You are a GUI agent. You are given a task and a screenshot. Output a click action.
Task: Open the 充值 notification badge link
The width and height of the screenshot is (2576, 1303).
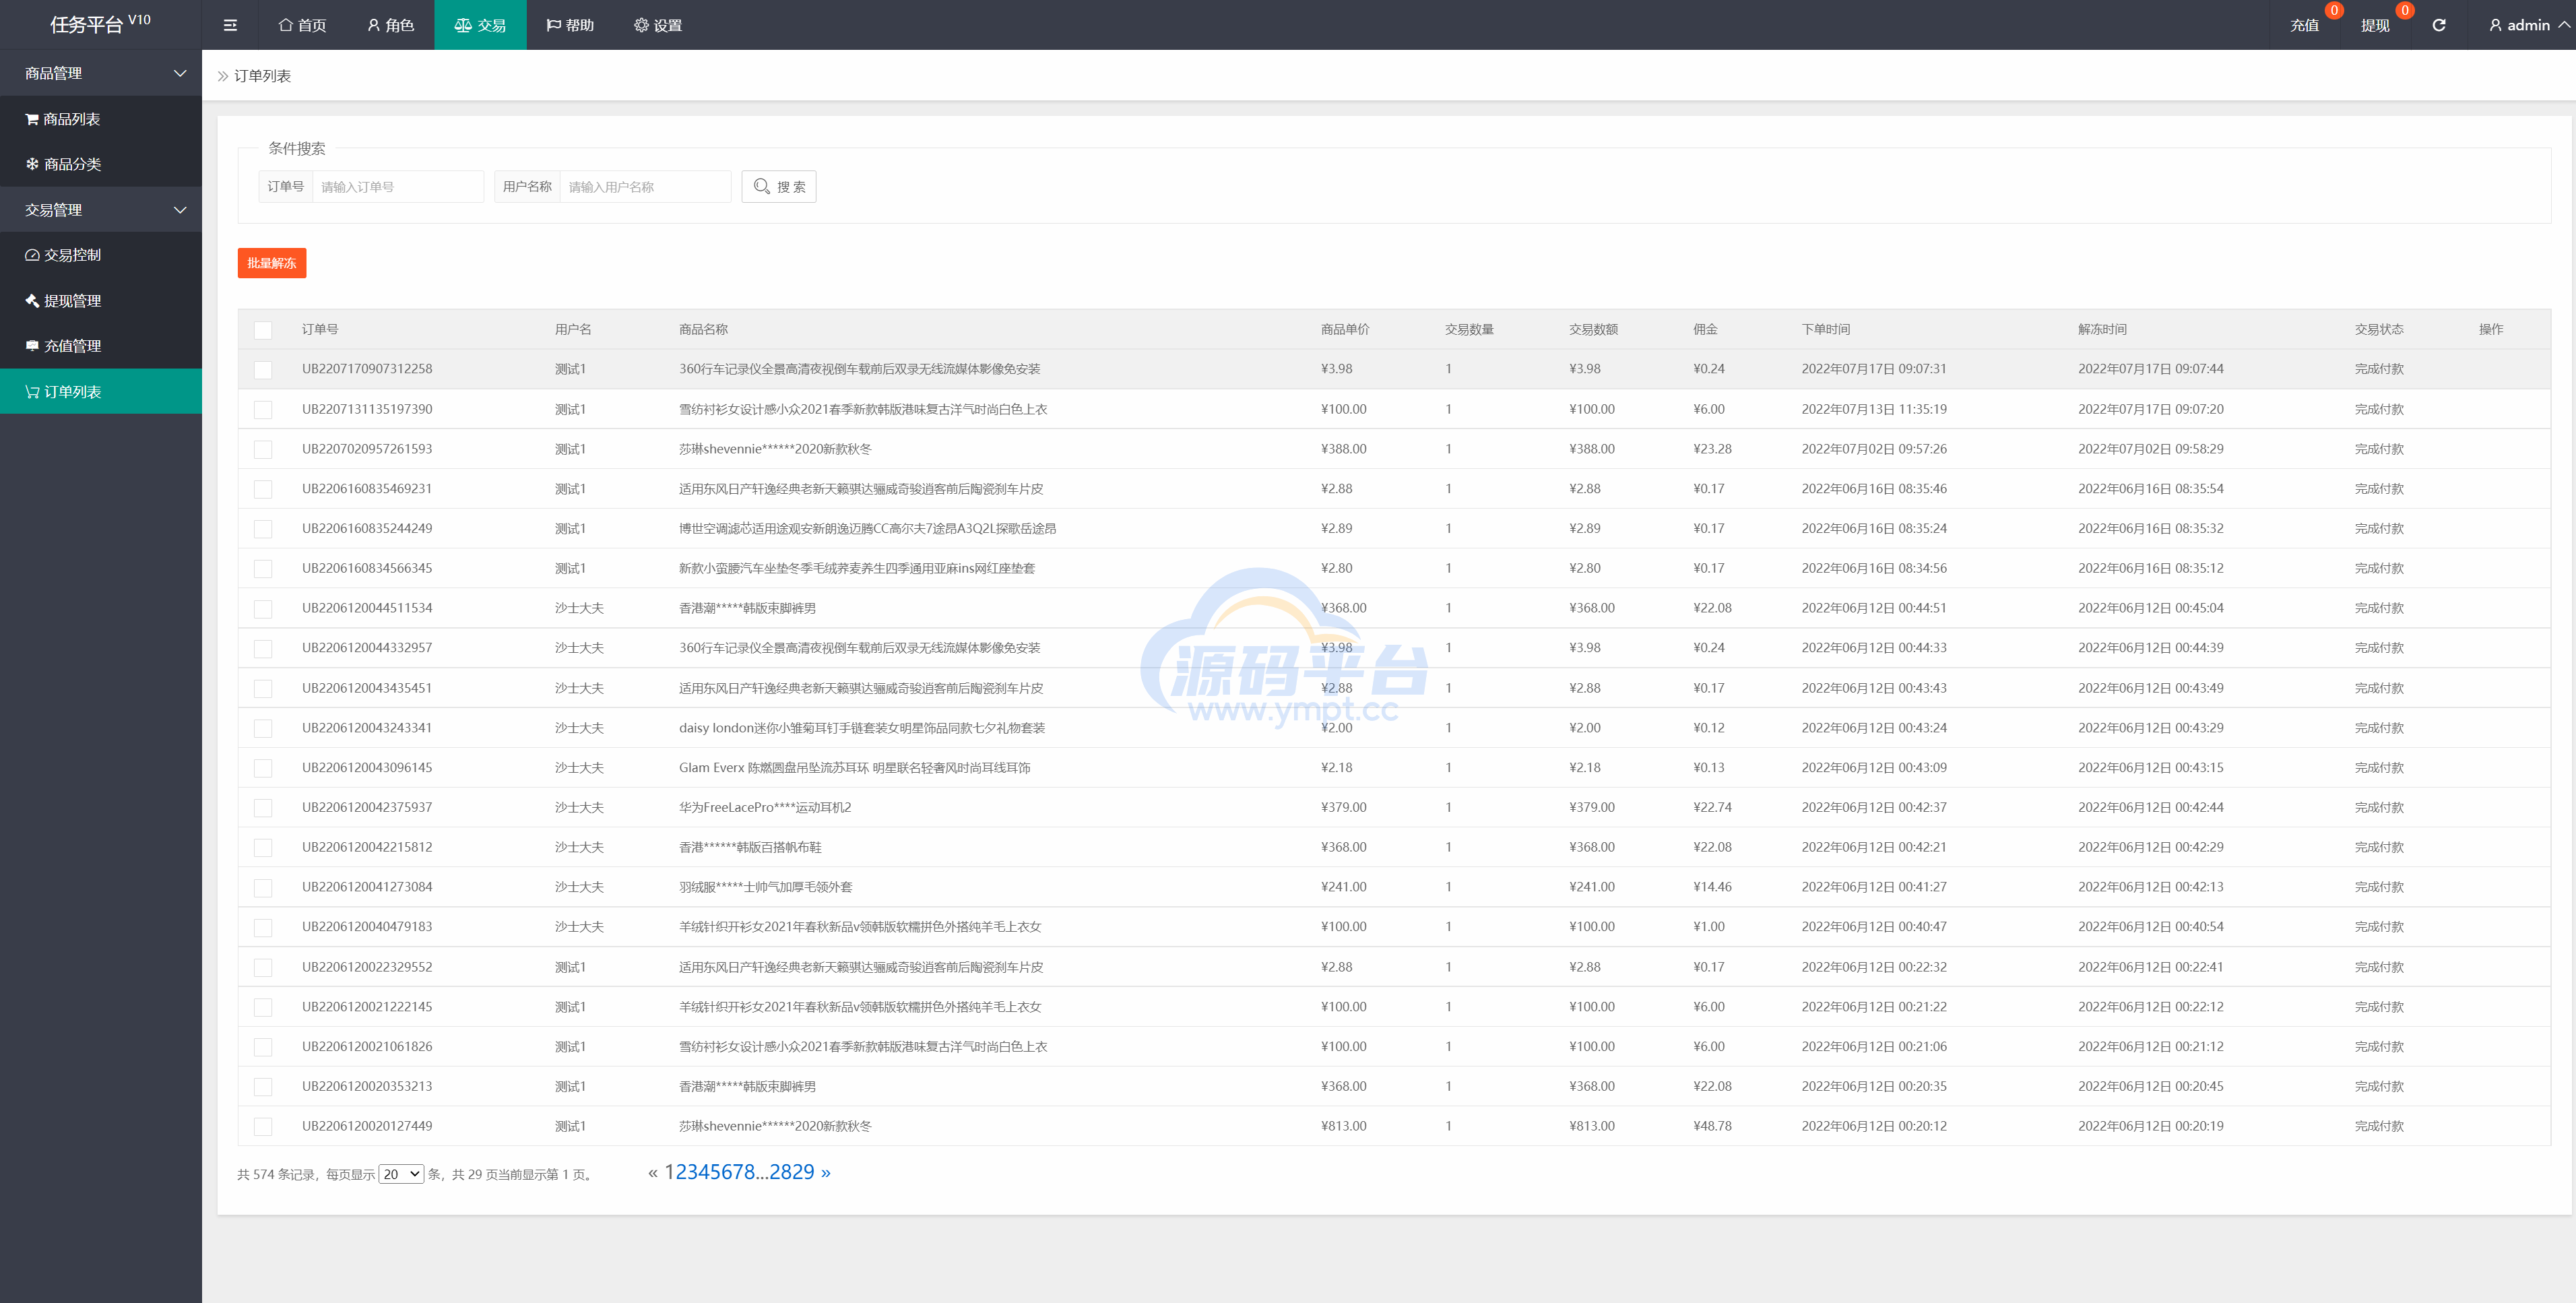(x=2305, y=25)
